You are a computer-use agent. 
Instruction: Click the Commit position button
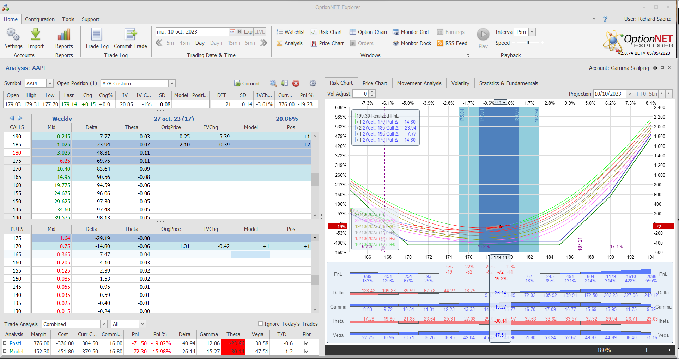tap(247, 84)
